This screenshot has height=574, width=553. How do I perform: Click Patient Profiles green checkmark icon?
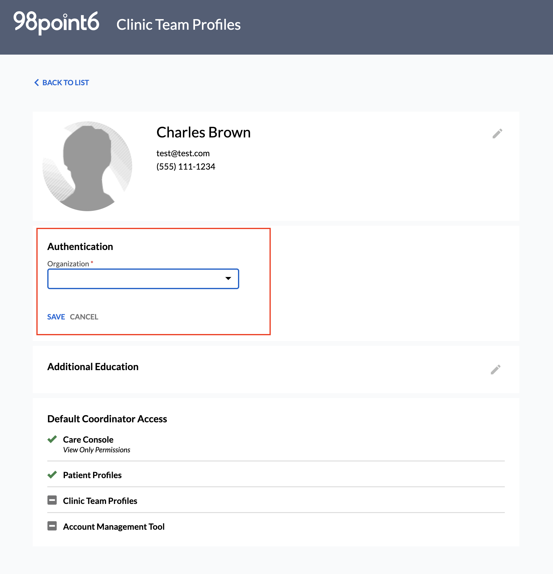pos(52,475)
